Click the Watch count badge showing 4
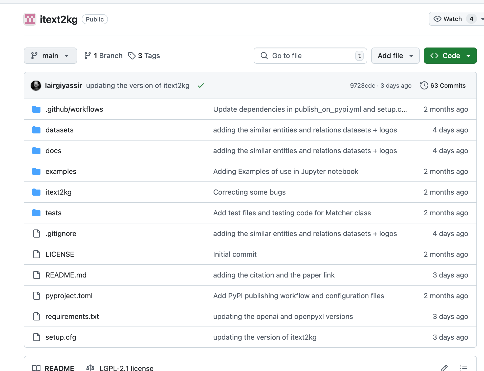The height and width of the screenshot is (371, 484). 471,19
